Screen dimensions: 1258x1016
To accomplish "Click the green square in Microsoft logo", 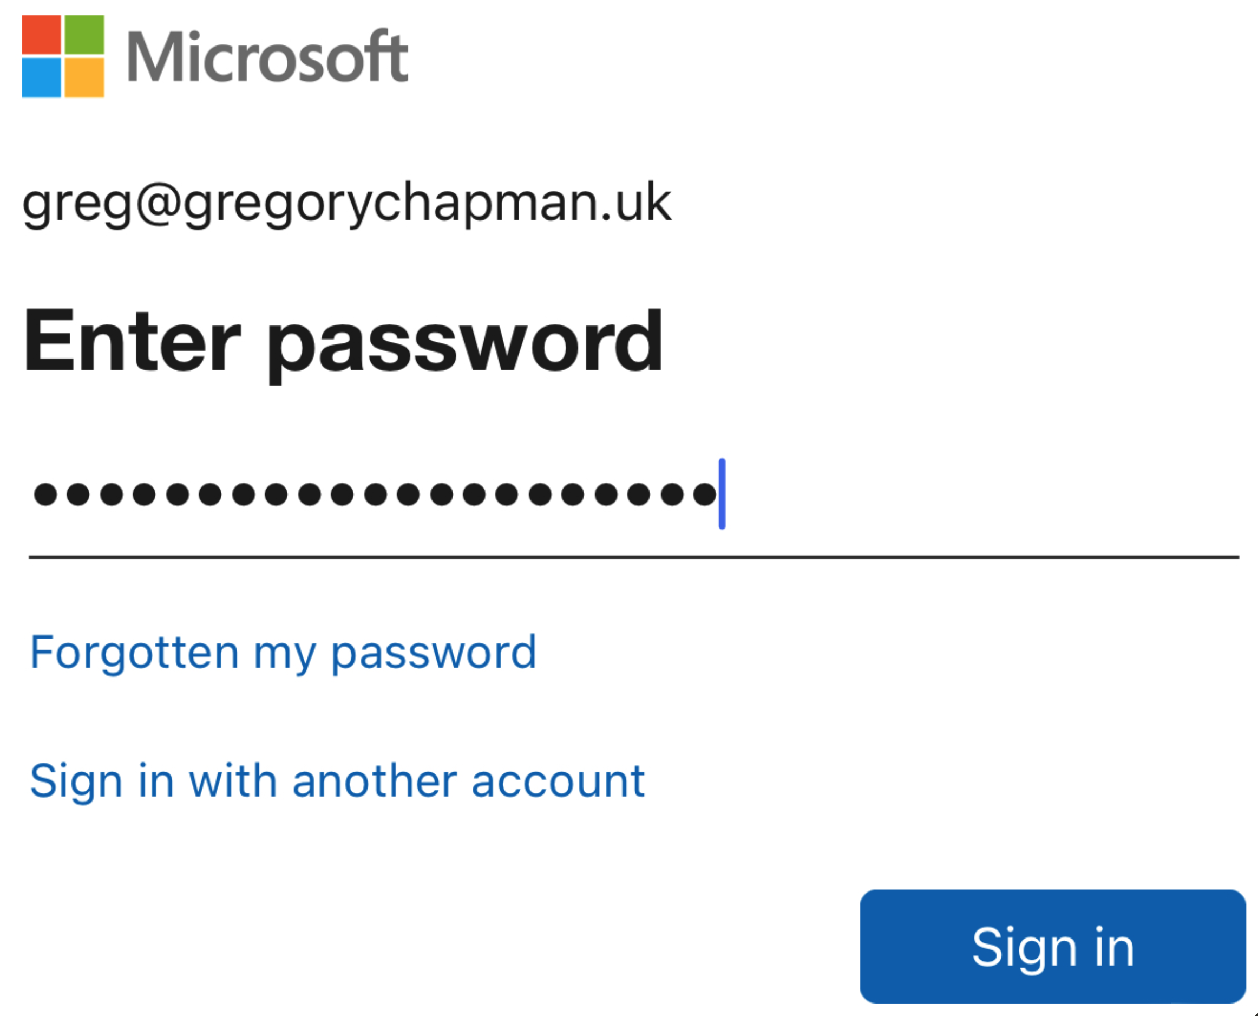I will click(84, 35).
